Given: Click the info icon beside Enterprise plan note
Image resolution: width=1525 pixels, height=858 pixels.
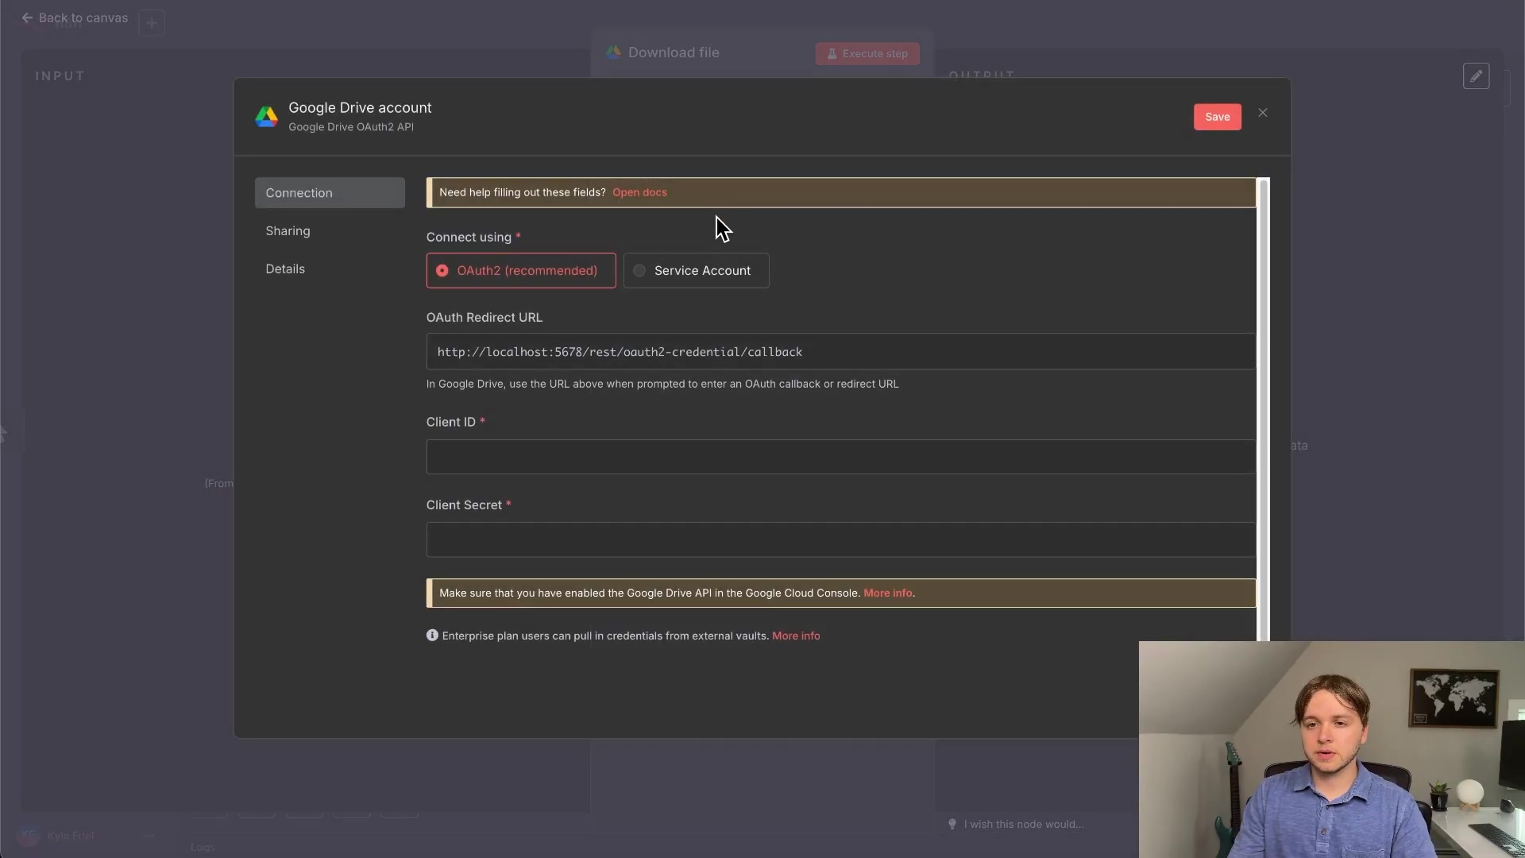Looking at the screenshot, I should click(432, 636).
